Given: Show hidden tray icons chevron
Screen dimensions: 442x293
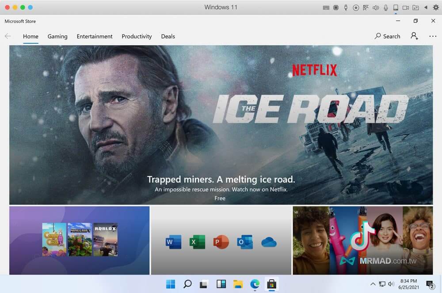Looking at the screenshot, I should pos(373,284).
